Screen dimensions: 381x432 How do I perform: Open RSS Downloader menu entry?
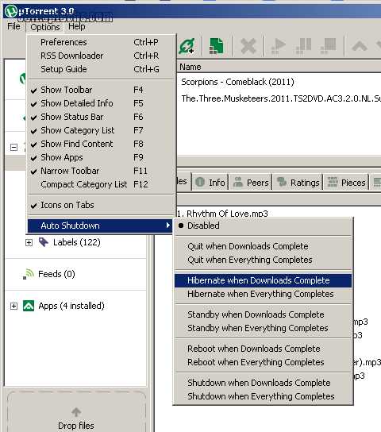click(102, 56)
